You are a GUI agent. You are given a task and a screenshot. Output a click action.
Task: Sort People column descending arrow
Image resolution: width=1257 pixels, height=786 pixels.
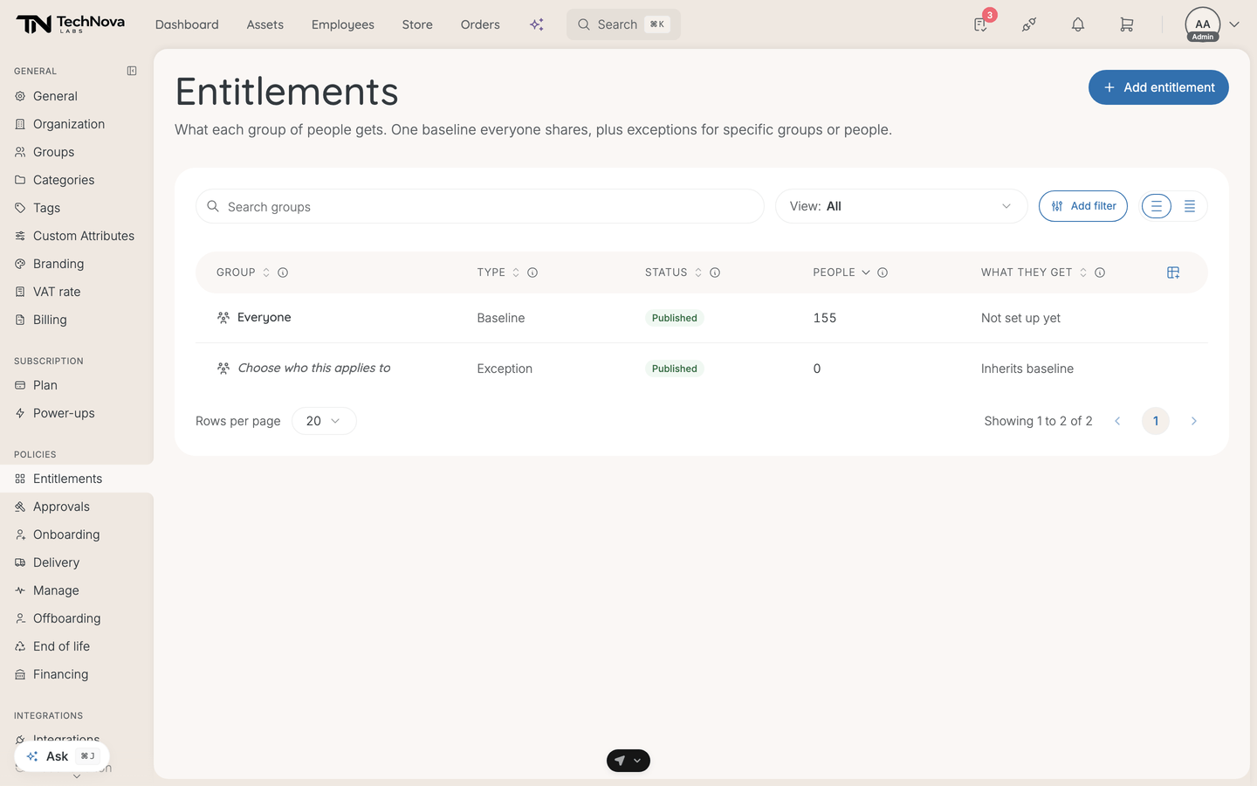[x=866, y=272]
